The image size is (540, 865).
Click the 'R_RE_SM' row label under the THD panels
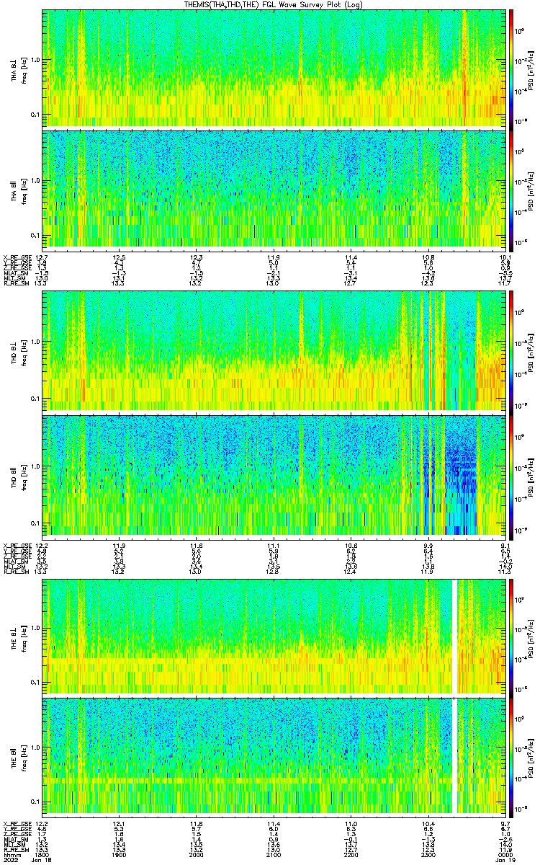coord(15,572)
